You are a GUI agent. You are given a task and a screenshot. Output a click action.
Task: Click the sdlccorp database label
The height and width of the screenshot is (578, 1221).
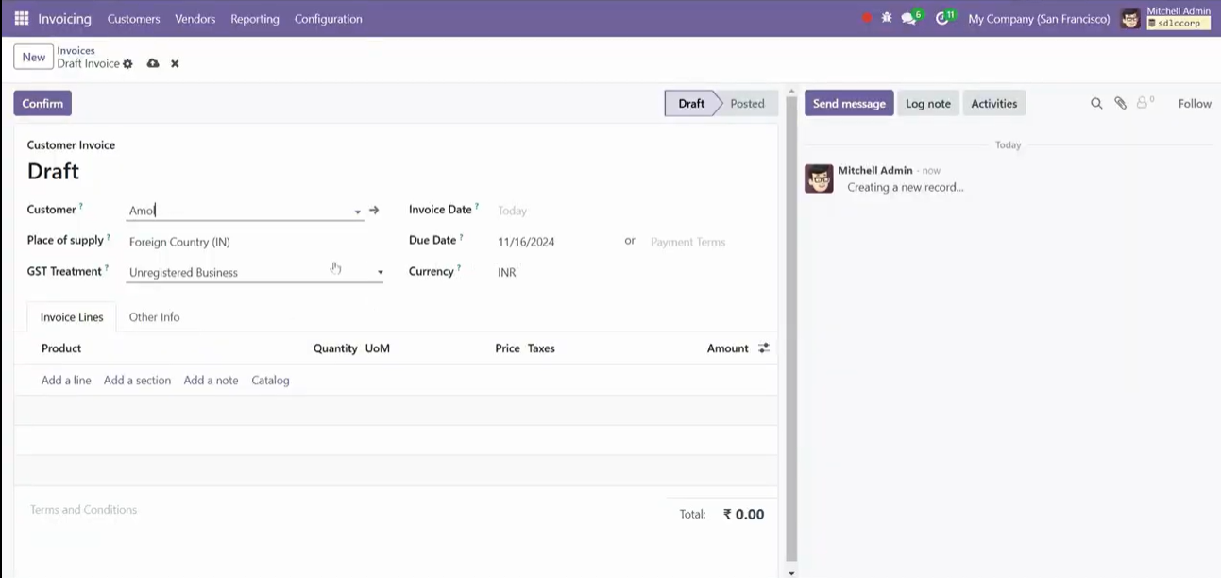[1179, 24]
